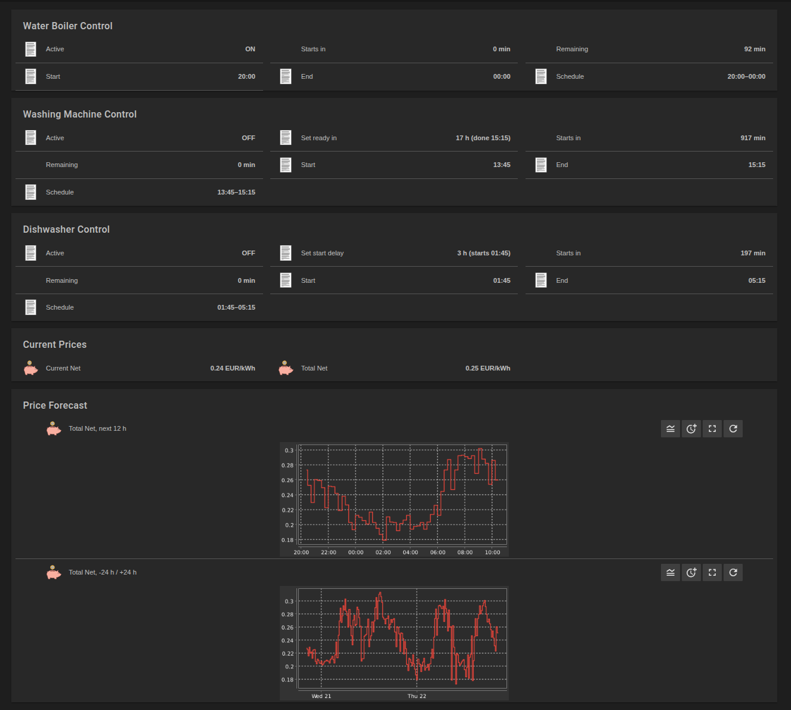Click the 'Price Forecast' section heading
The height and width of the screenshot is (710, 791).
tap(55, 405)
